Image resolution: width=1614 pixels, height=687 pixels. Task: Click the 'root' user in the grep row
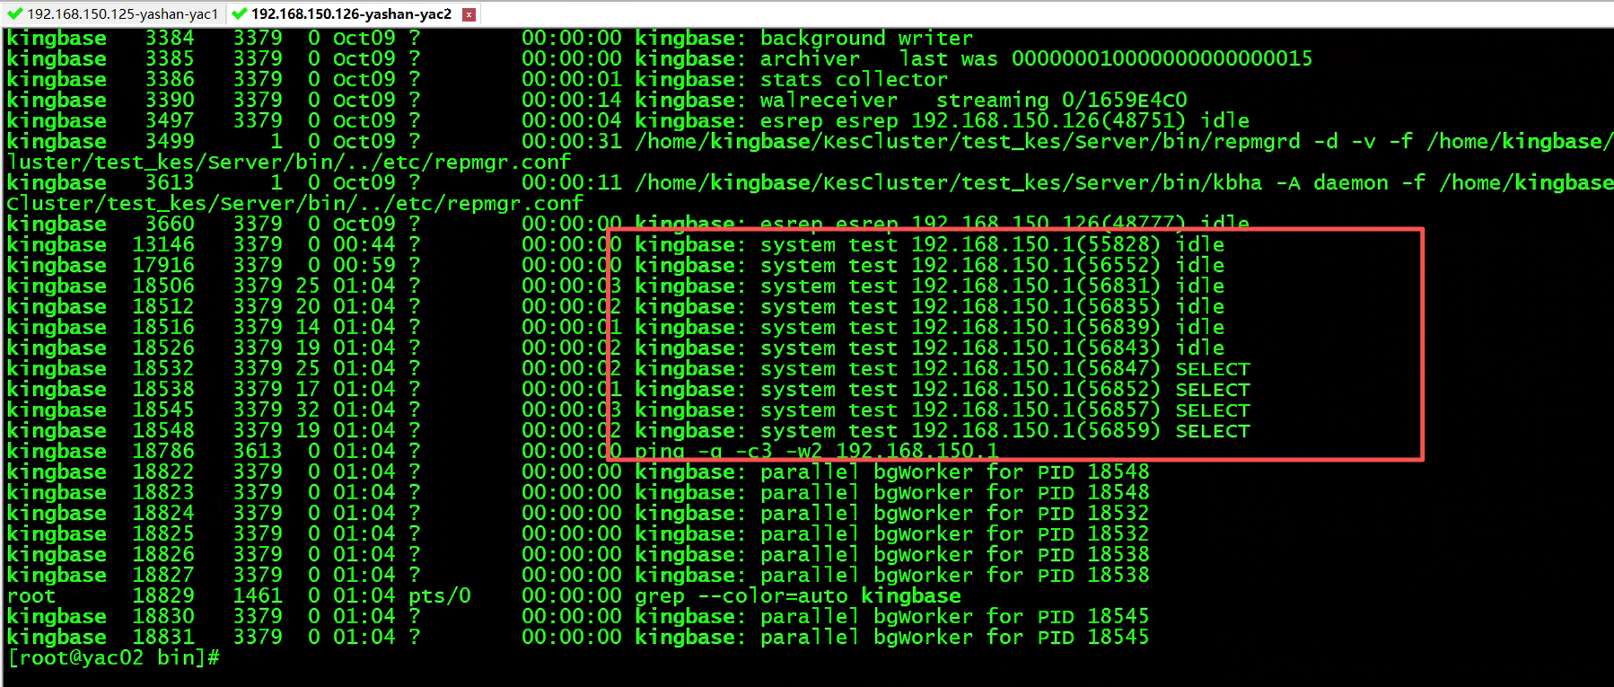coord(31,595)
